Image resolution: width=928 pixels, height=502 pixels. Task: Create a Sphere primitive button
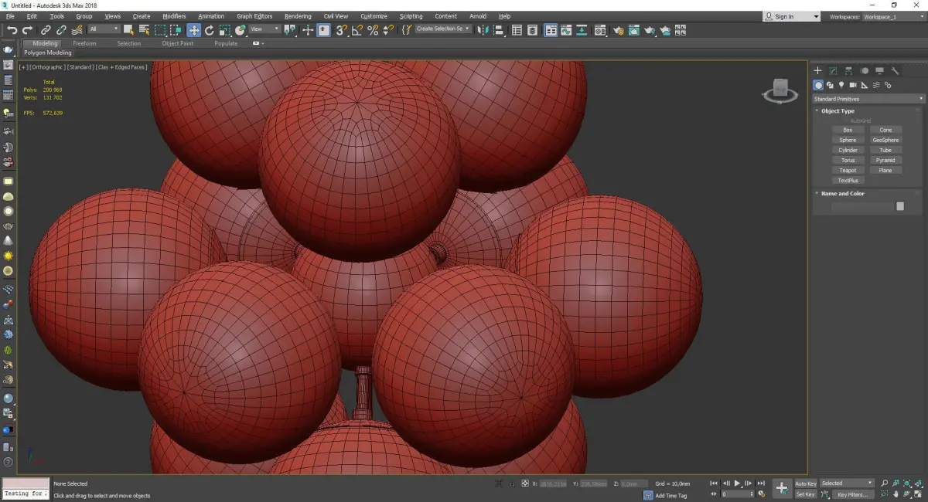click(848, 140)
